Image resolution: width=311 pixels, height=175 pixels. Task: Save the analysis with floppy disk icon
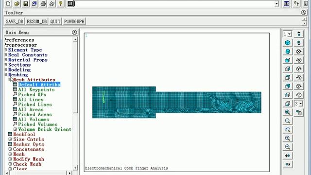[x=26, y=3]
